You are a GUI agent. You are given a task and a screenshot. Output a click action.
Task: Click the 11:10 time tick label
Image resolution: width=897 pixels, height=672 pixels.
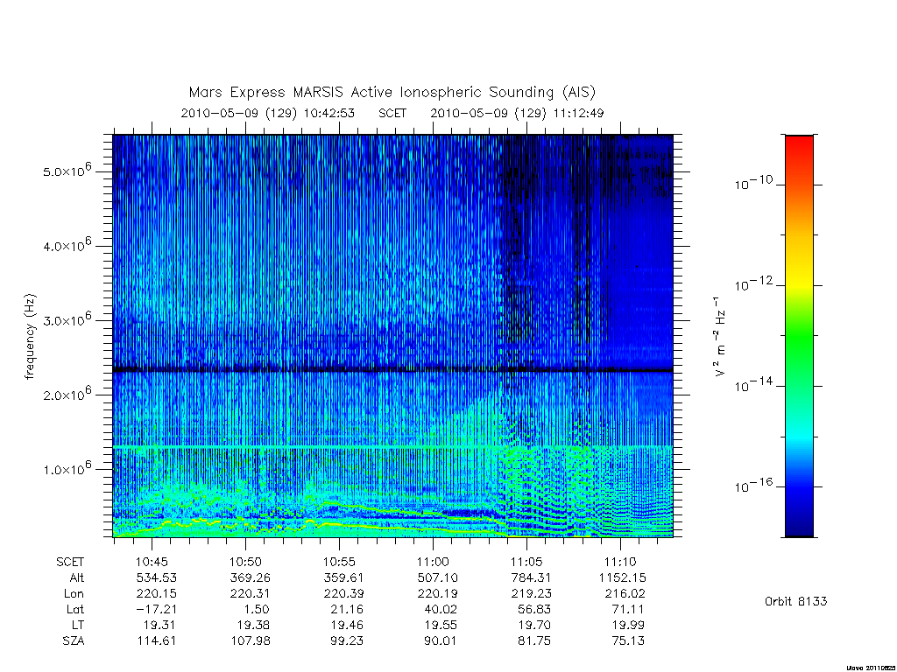pos(621,563)
